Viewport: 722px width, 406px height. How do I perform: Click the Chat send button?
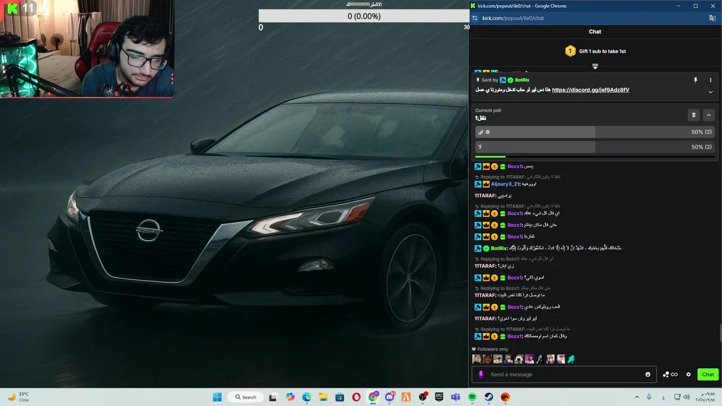click(x=707, y=374)
